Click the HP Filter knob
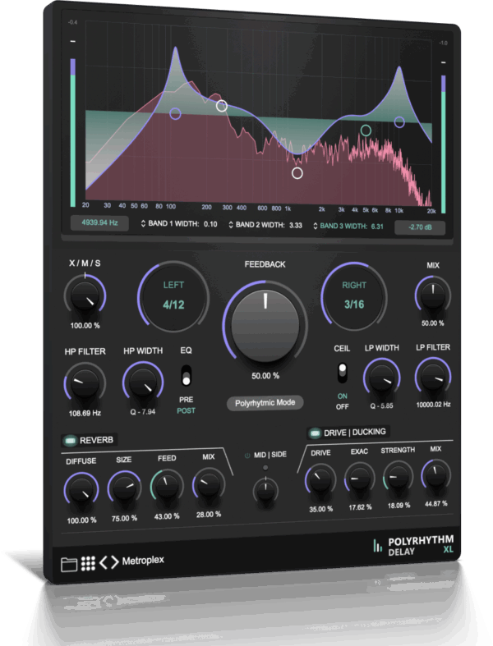This screenshot has height=646, width=493. pyautogui.click(x=85, y=384)
